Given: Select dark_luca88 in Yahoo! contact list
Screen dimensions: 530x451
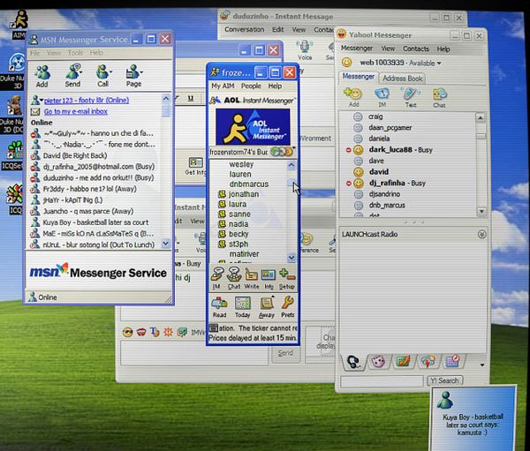Looking at the screenshot, I should 390,150.
